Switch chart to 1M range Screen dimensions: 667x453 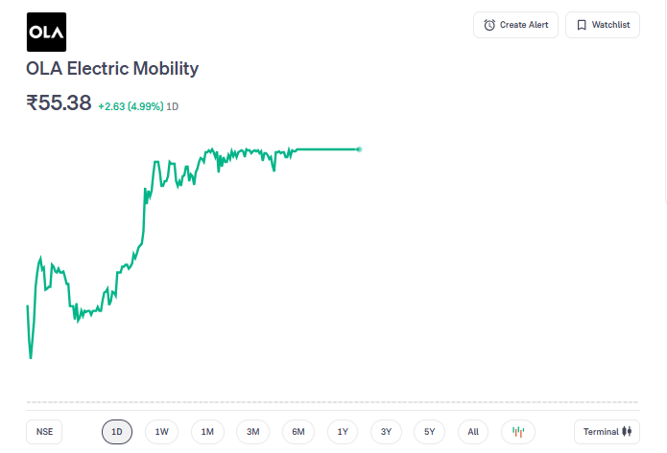(x=207, y=432)
